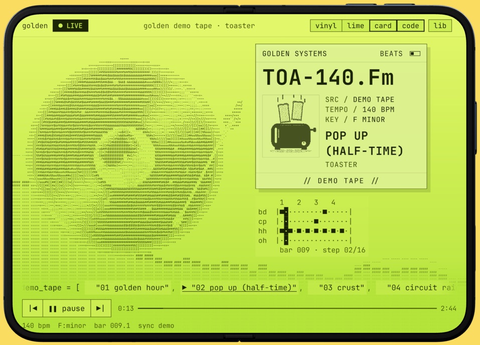Toggle the bd step on beat 3
Screen dimensions: 480x345
(325, 212)
